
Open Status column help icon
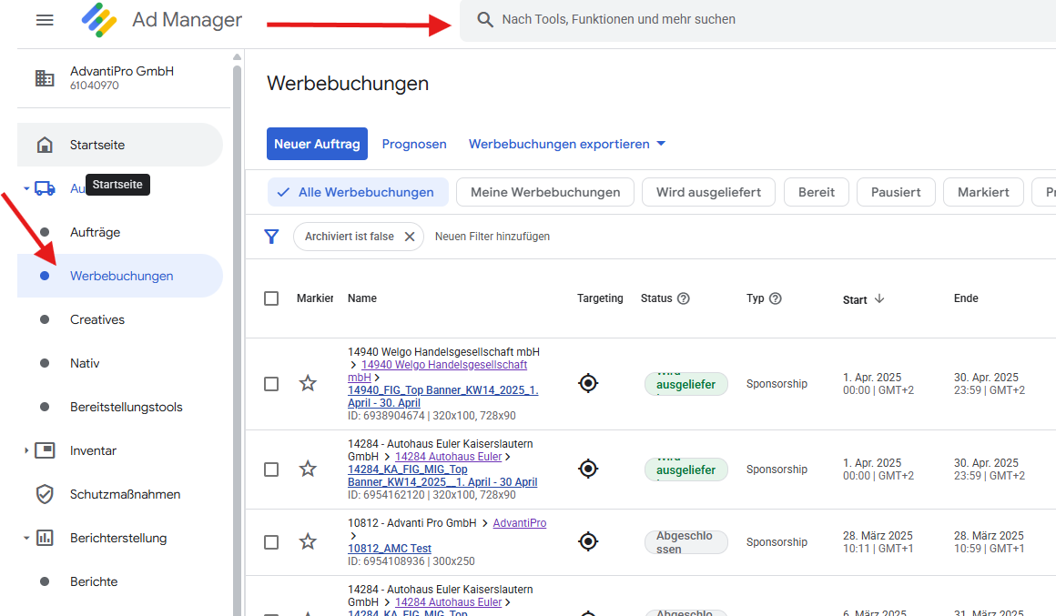point(683,298)
